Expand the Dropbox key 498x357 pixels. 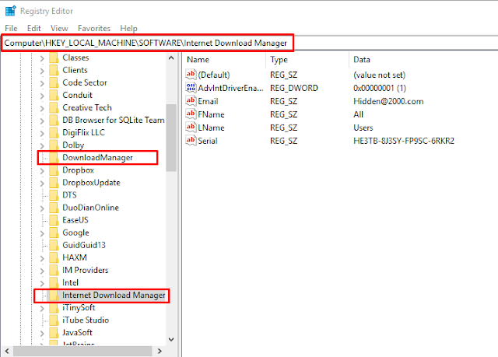[42, 171]
